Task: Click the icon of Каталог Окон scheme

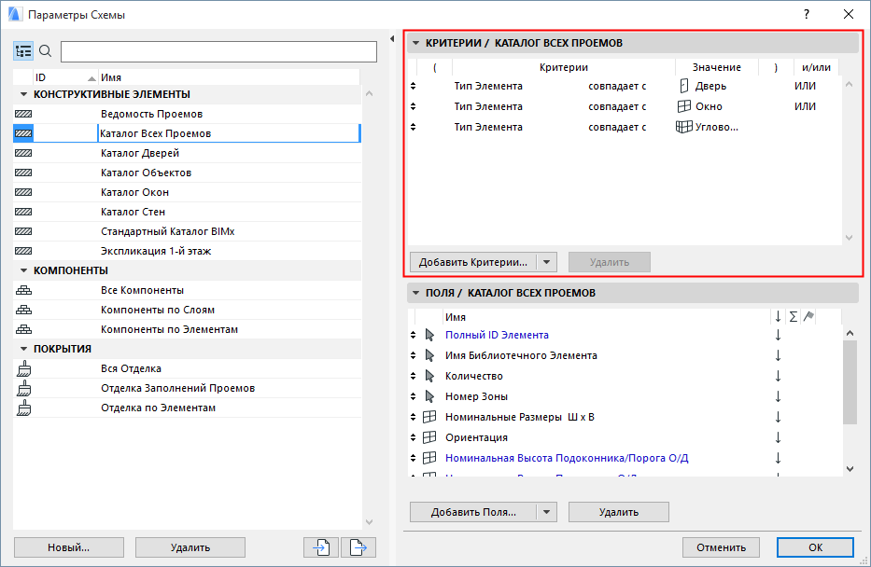Action: pyautogui.click(x=23, y=192)
